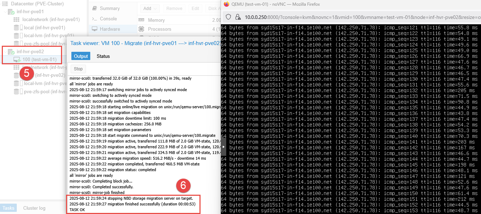Viewport: 481px width, 214px height.
Task: Switch to the Status tab
Action: (103, 56)
